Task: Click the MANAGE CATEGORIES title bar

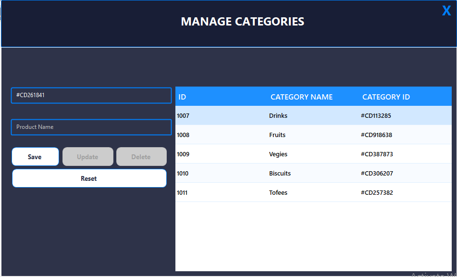Action: pyautogui.click(x=242, y=22)
